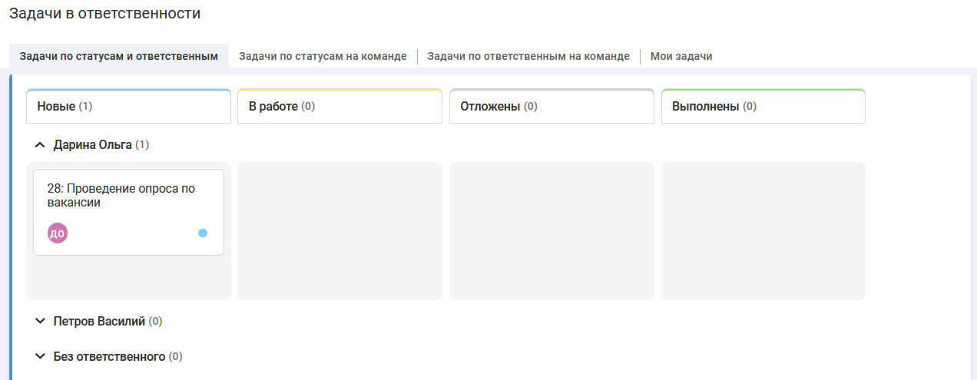Viewport: 977px width, 380px height.
Task: Click the blue status dot on task 28
Action: (203, 233)
